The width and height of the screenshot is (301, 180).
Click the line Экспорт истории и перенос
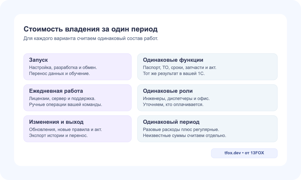pos(58,135)
